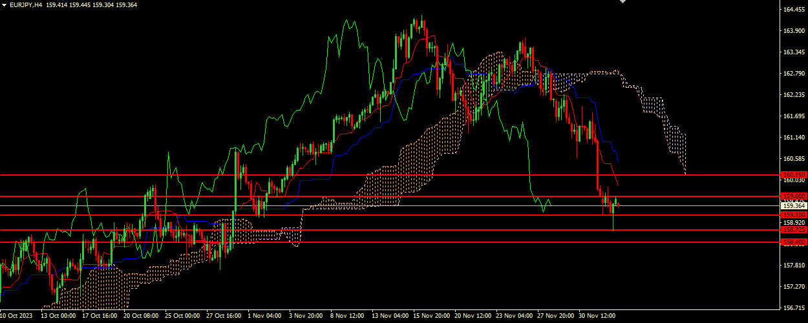Viewport: 808px width, 323px height.
Task: Select the 158.725 red price level label
Action: coord(793,230)
